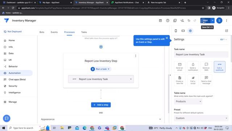Click the settings panel vertical scrollbar
The width and height of the screenshot is (232, 131).
pos(231,49)
